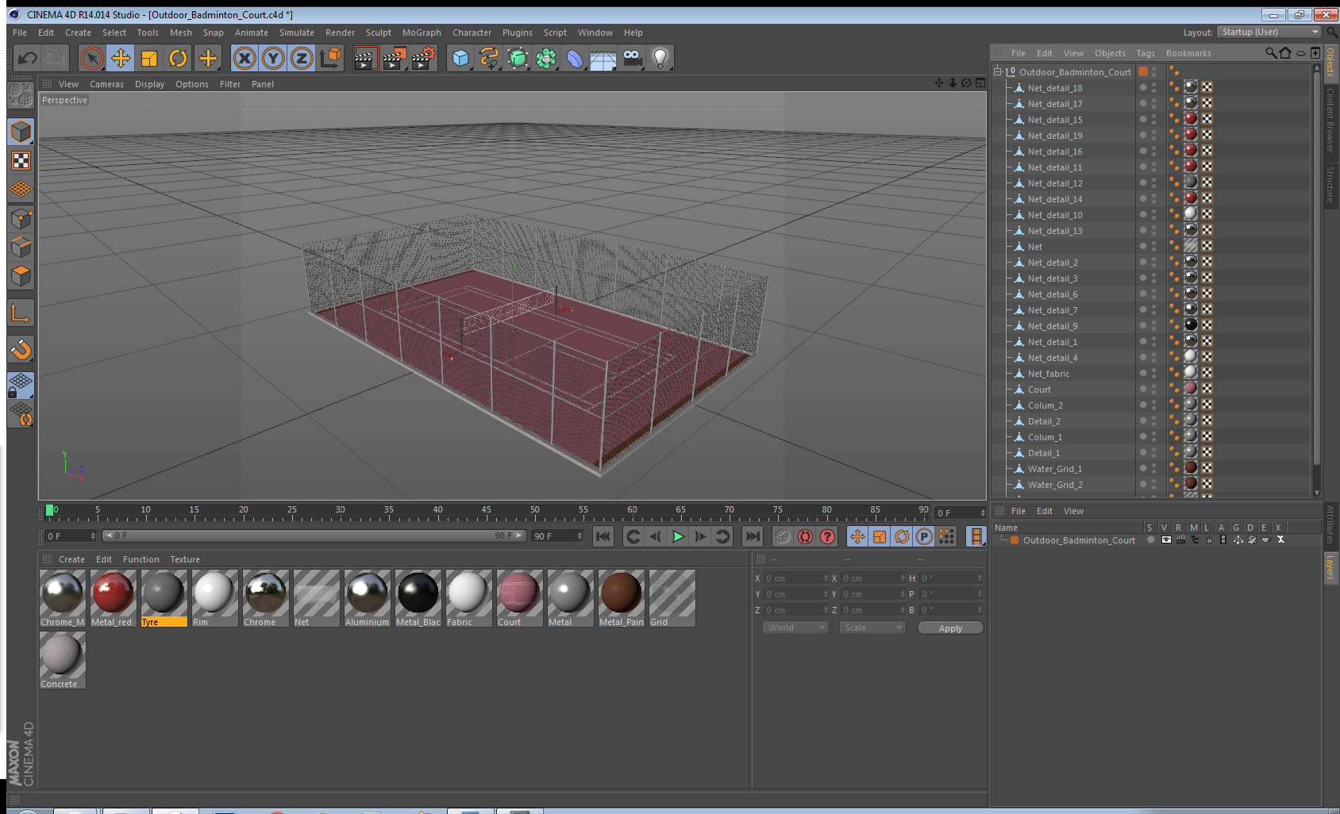Open the Simulate menu
Image resolution: width=1340 pixels, height=814 pixels.
297,33
